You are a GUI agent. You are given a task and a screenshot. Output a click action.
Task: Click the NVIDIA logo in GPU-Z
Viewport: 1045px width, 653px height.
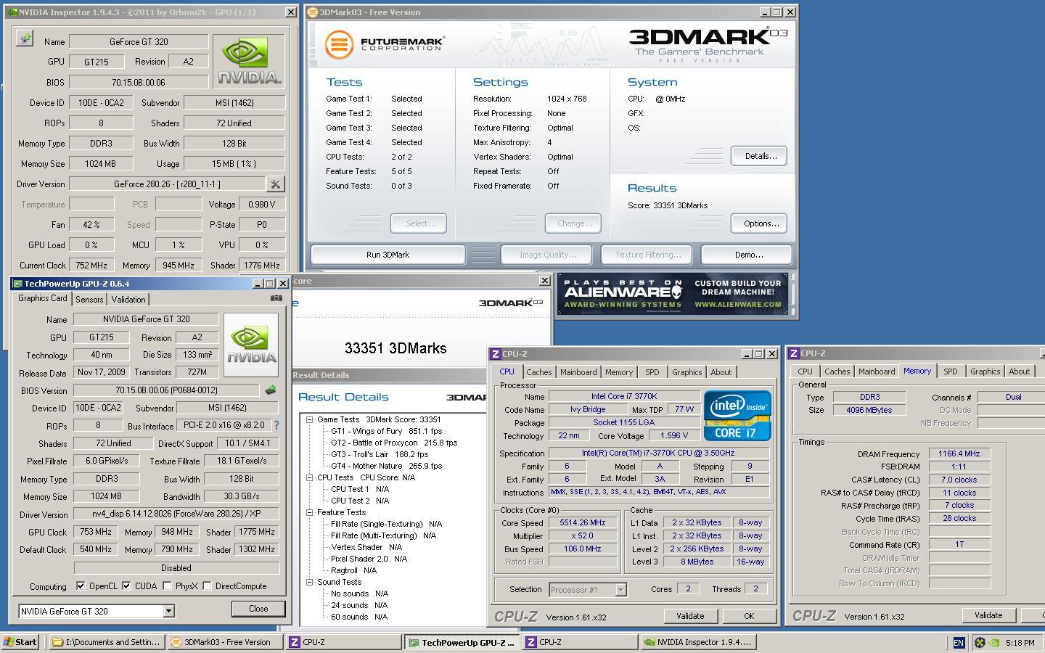click(x=251, y=345)
